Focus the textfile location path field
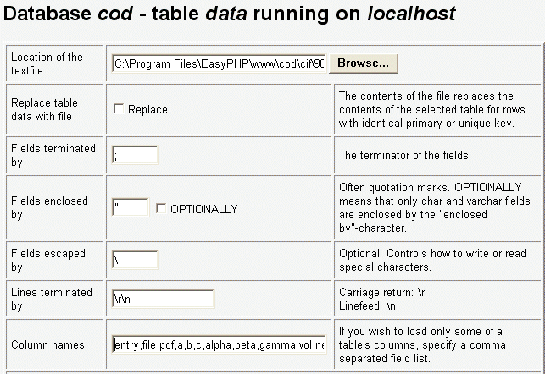The width and height of the screenshot is (545, 374). (220, 63)
